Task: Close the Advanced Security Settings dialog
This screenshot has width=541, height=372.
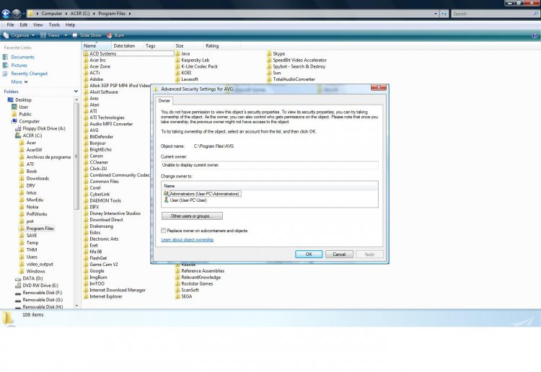Action: 379,87
